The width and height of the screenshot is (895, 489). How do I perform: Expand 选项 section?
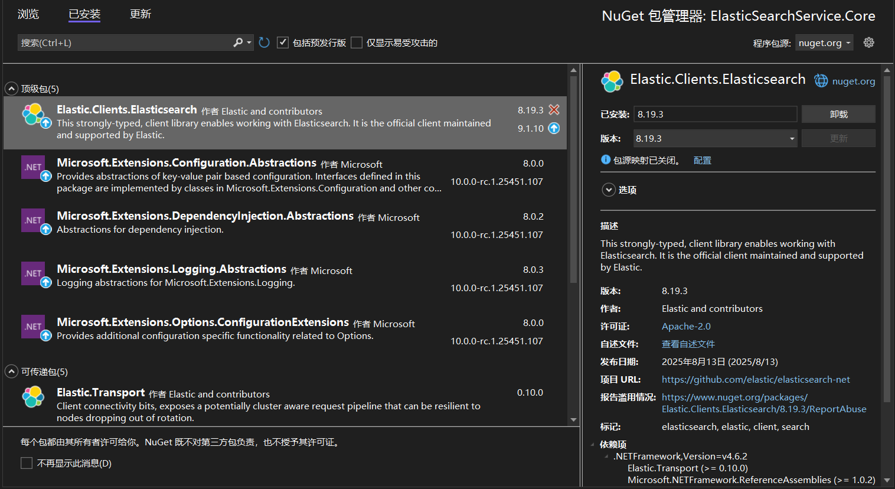[609, 190]
